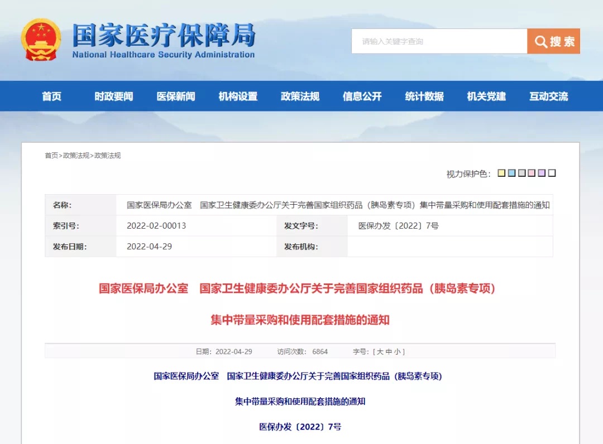Click the 国家医疗保障局 site title
603x444 pixels.
click(164, 35)
